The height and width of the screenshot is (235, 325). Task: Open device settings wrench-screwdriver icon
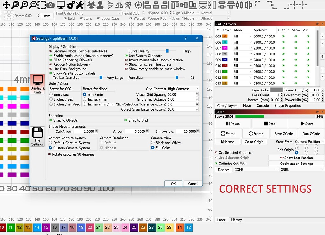(x=80, y=5)
